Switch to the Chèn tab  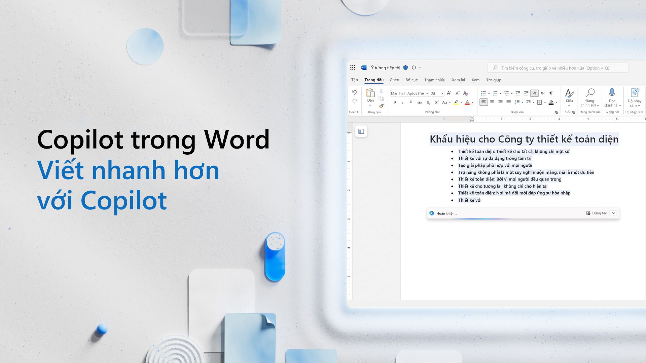coord(394,80)
